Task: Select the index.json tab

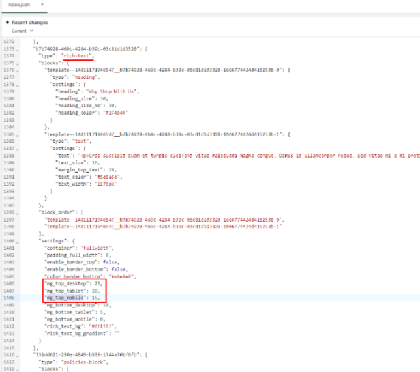Action: tap(19, 5)
